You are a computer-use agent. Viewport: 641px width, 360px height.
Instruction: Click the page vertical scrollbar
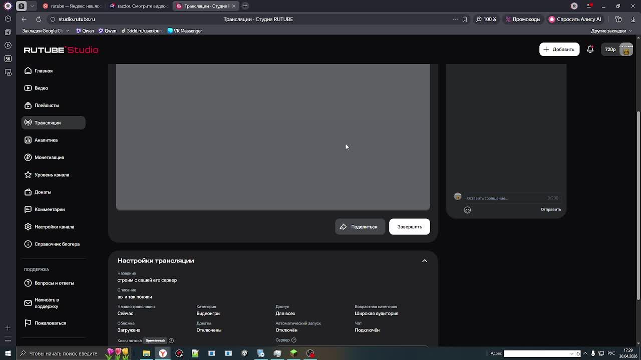[638, 205]
